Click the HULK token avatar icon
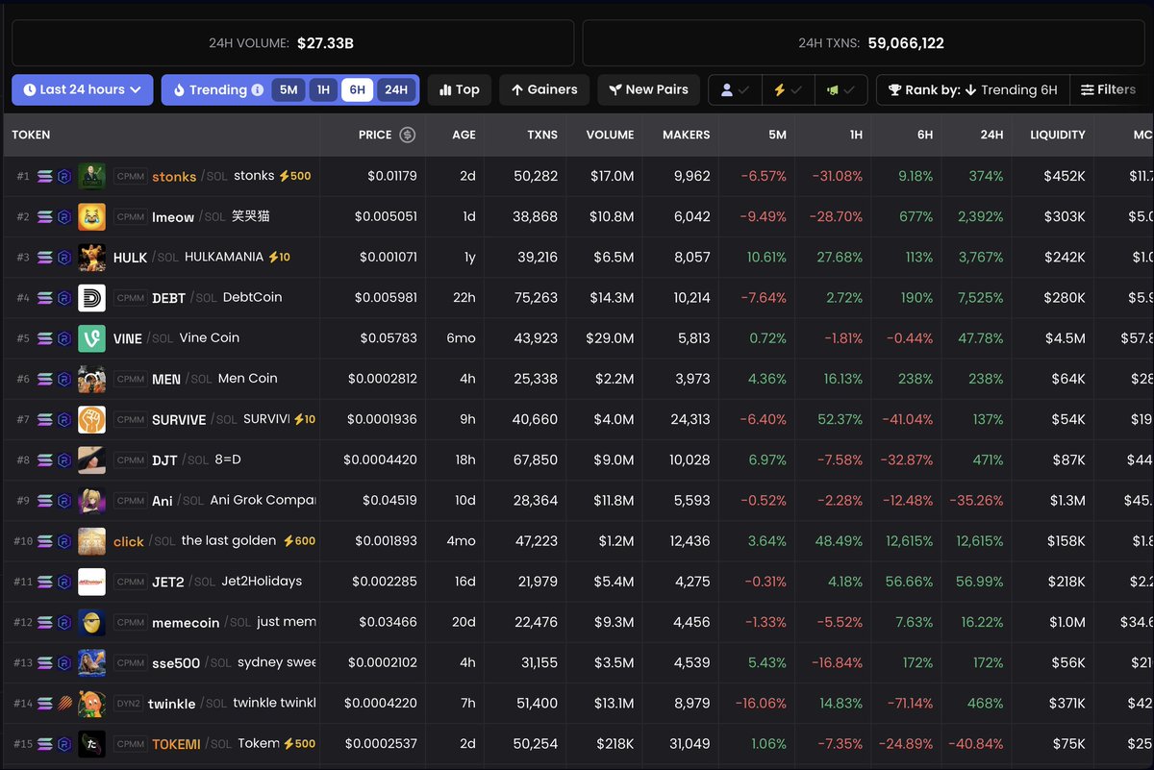 tap(91, 258)
